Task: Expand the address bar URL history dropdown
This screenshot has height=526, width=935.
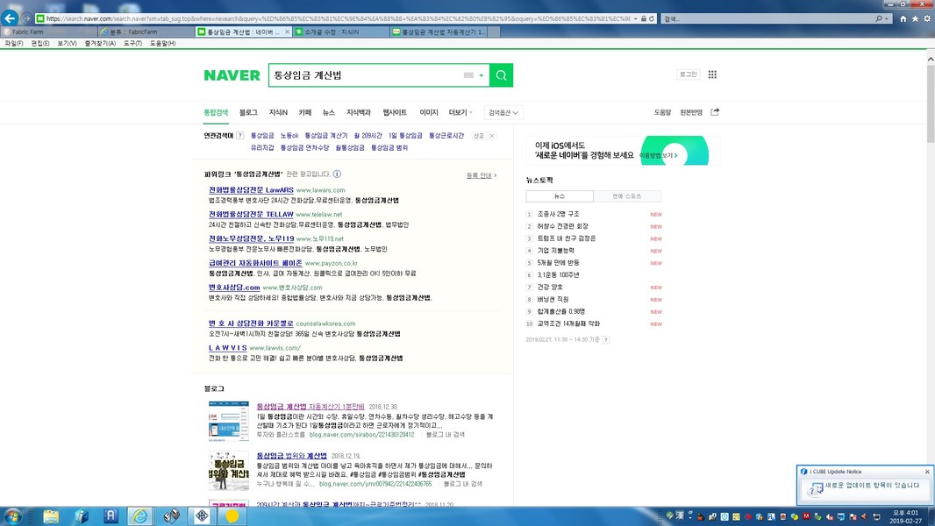Action: click(636, 18)
